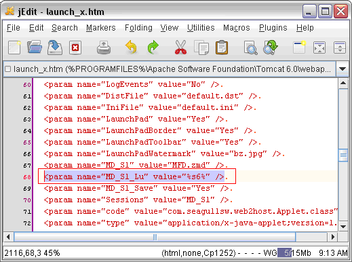Cut selection with scissors icon

tap(180, 47)
